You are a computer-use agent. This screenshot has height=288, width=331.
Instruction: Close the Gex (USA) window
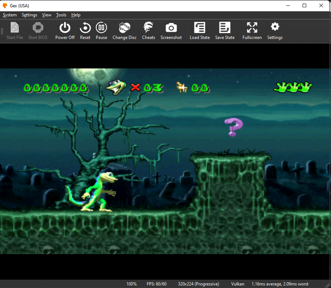click(321, 5)
